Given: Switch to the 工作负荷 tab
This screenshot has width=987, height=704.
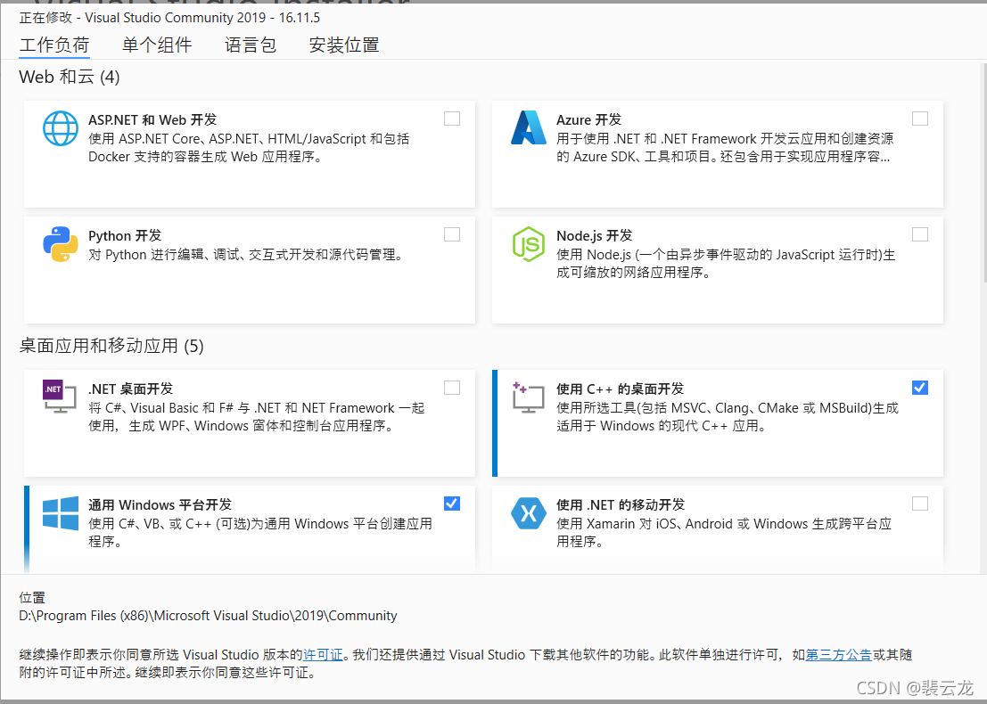Looking at the screenshot, I should point(54,45).
